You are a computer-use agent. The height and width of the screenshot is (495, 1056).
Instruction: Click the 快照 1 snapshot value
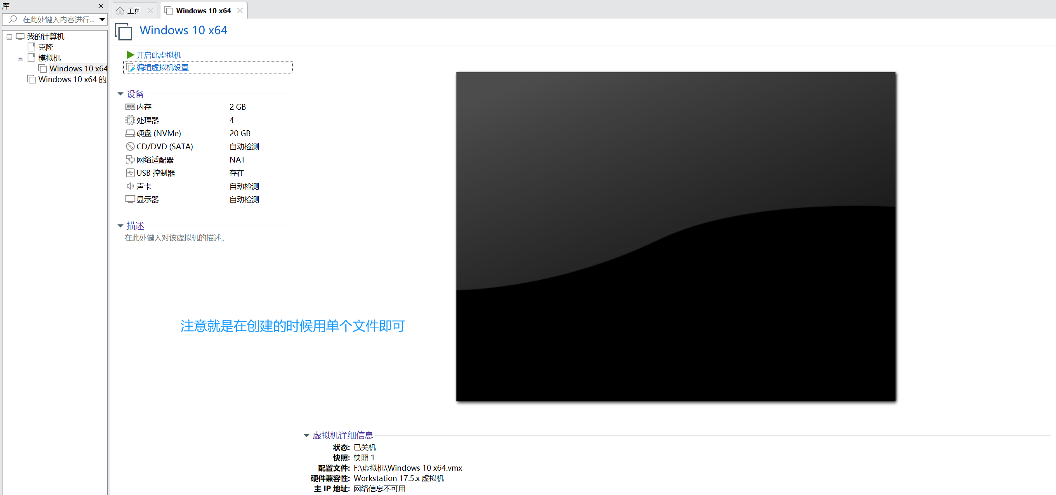point(364,458)
